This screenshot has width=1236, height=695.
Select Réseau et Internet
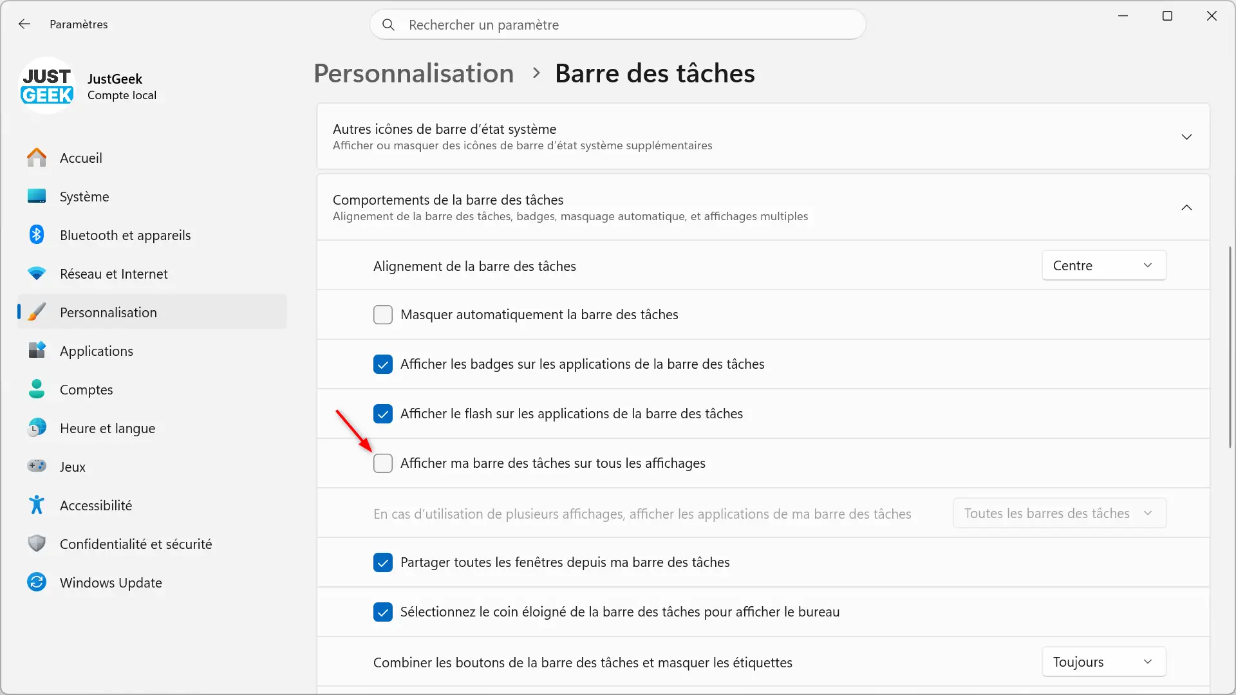pos(152,273)
